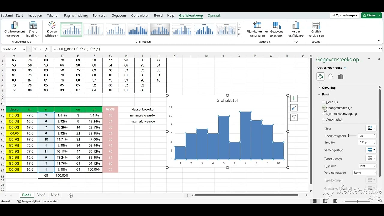This screenshot has height=216, width=384.
Task: Open the chart elements plus button
Action: tap(294, 98)
